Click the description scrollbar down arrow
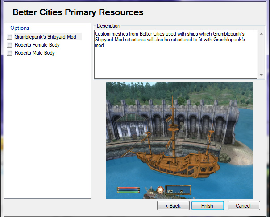 [261, 75]
